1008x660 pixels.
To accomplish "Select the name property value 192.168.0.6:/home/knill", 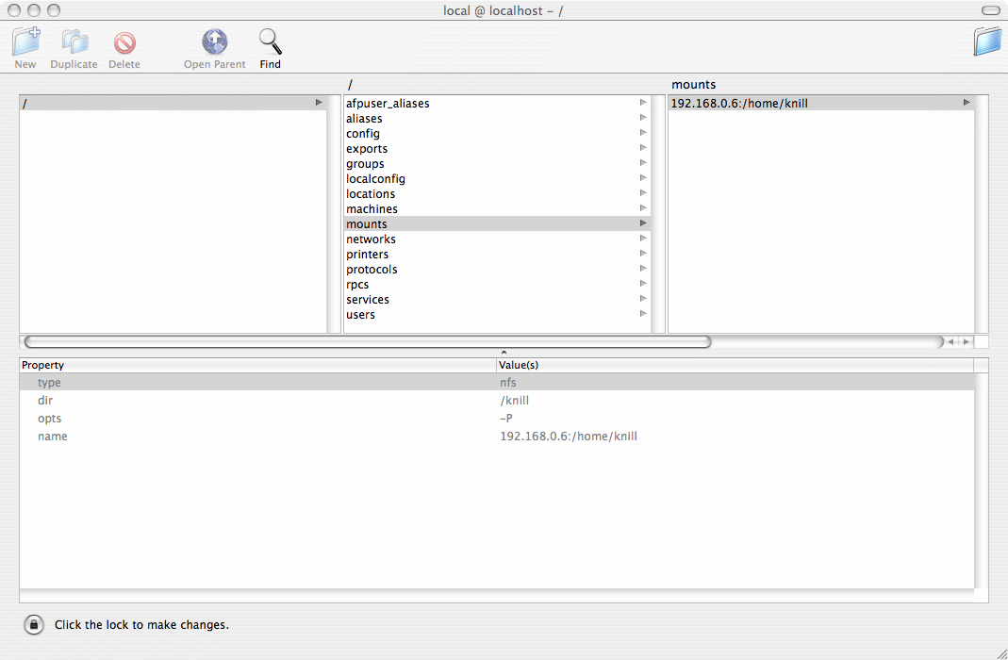I will [x=569, y=437].
